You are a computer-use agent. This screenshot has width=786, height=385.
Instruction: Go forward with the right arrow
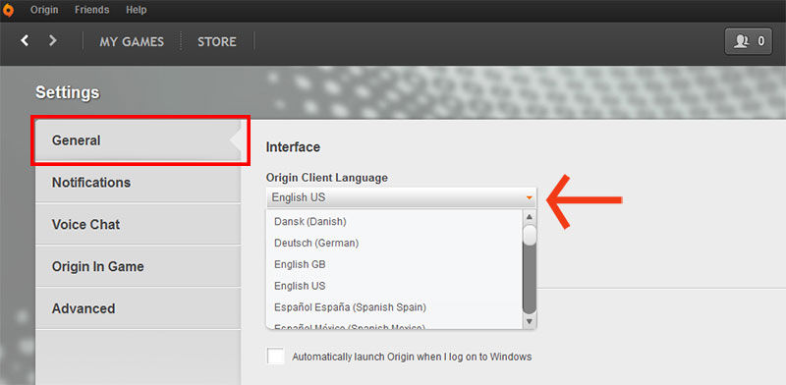point(53,40)
